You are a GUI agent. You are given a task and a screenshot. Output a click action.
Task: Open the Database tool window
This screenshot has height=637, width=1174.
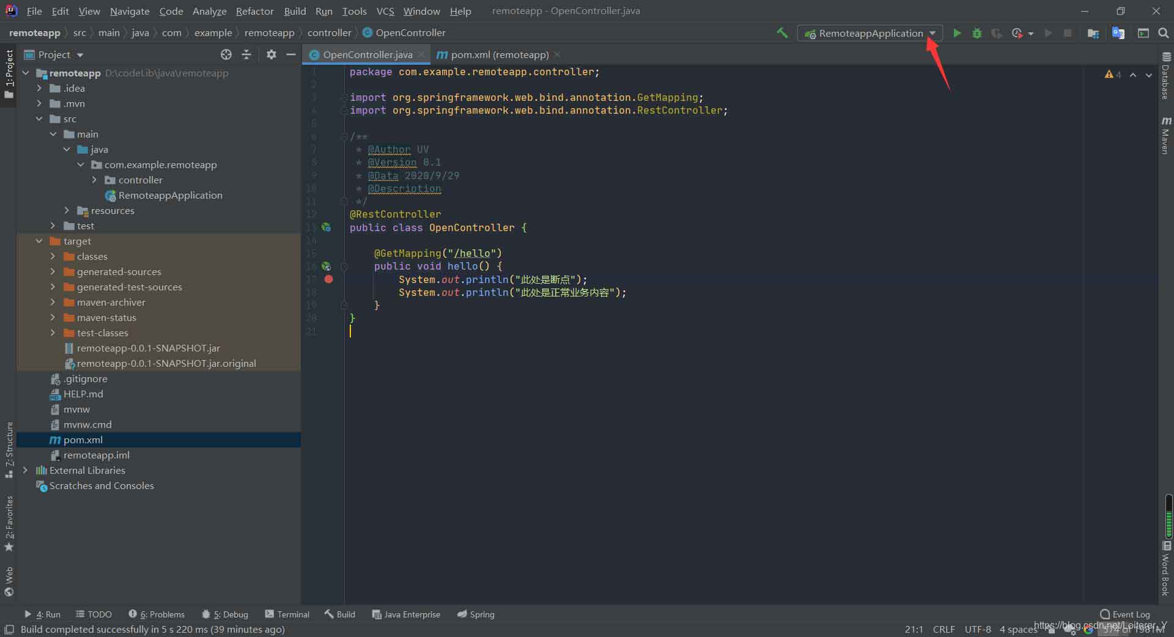1166,76
